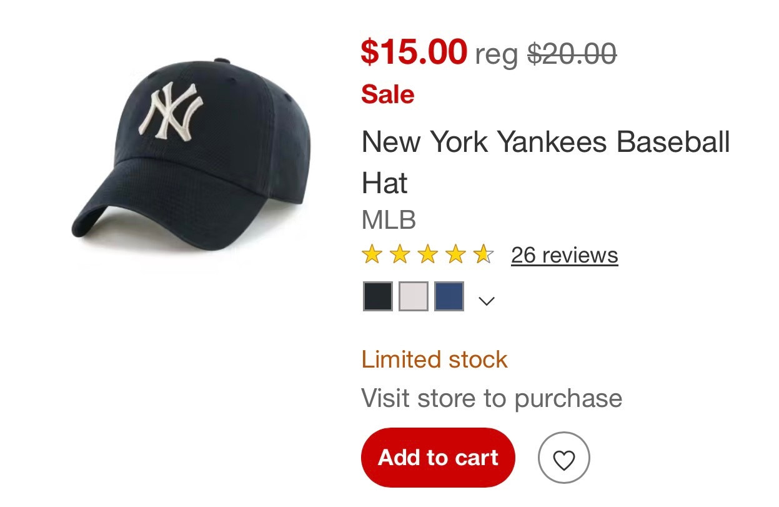Click the Limited stock notice
The image size is (779, 507).
[x=434, y=359]
